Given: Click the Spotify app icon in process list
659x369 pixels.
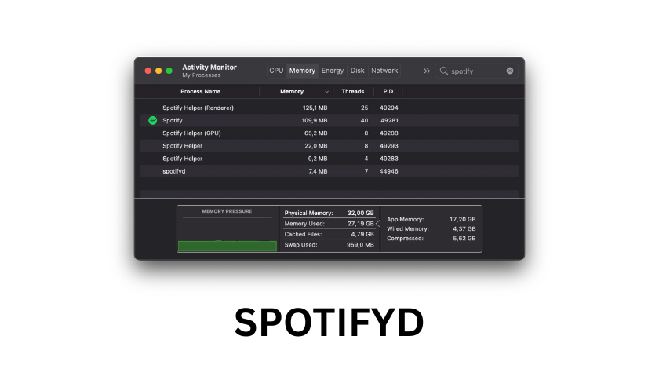Looking at the screenshot, I should 152,120.
